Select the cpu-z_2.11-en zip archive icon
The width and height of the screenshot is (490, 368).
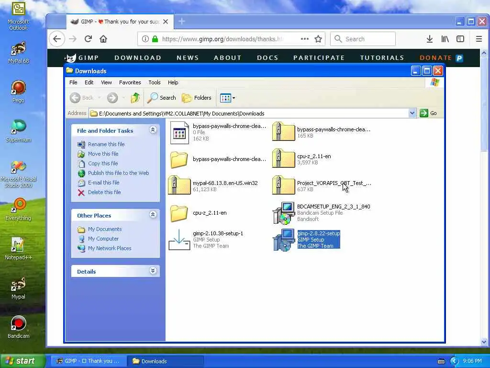point(283,158)
